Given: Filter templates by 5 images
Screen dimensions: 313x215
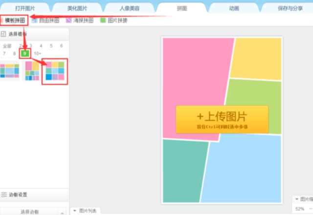Looking at the screenshot, I should pyautogui.click(x=51, y=46).
